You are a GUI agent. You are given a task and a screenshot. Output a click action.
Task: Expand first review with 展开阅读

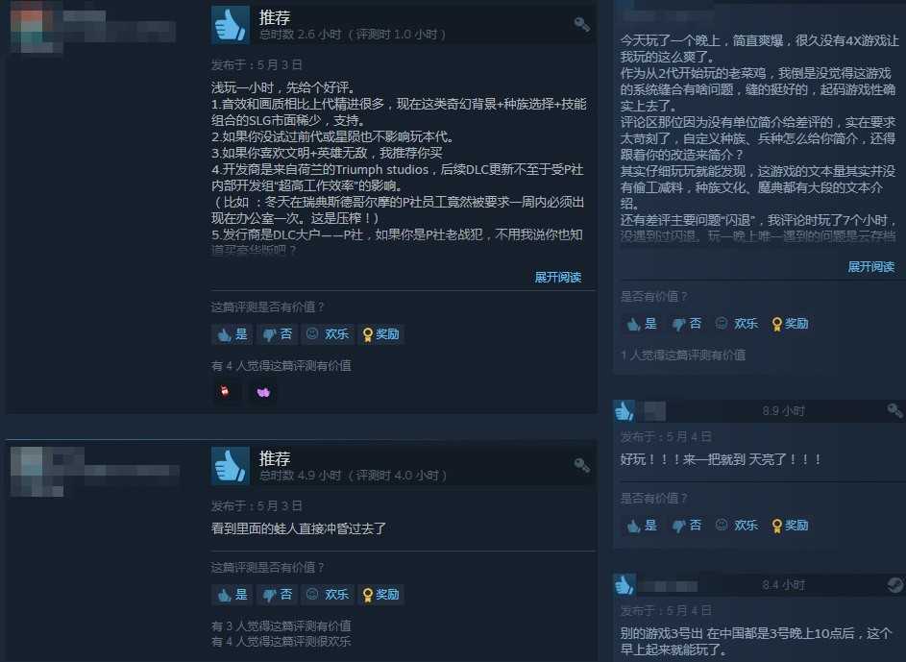pos(557,278)
